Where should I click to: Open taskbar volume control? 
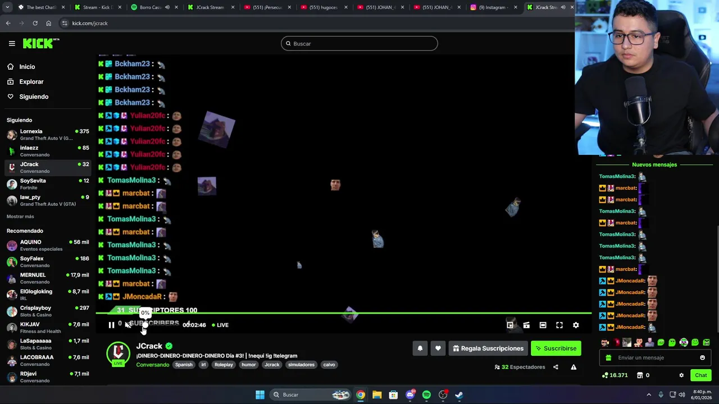[x=683, y=395]
